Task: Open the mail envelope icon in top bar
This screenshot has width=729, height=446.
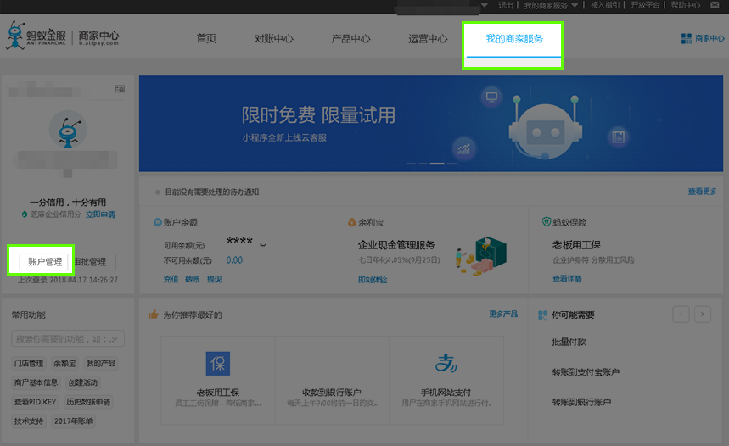Action: click(x=715, y=5)
